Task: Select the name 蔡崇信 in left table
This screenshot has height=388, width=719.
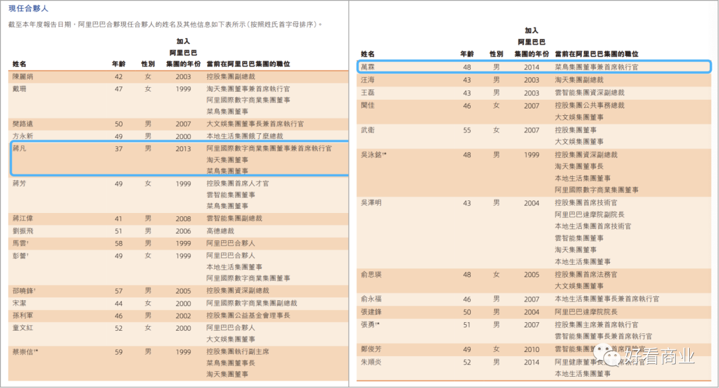Action: (25, 351)
